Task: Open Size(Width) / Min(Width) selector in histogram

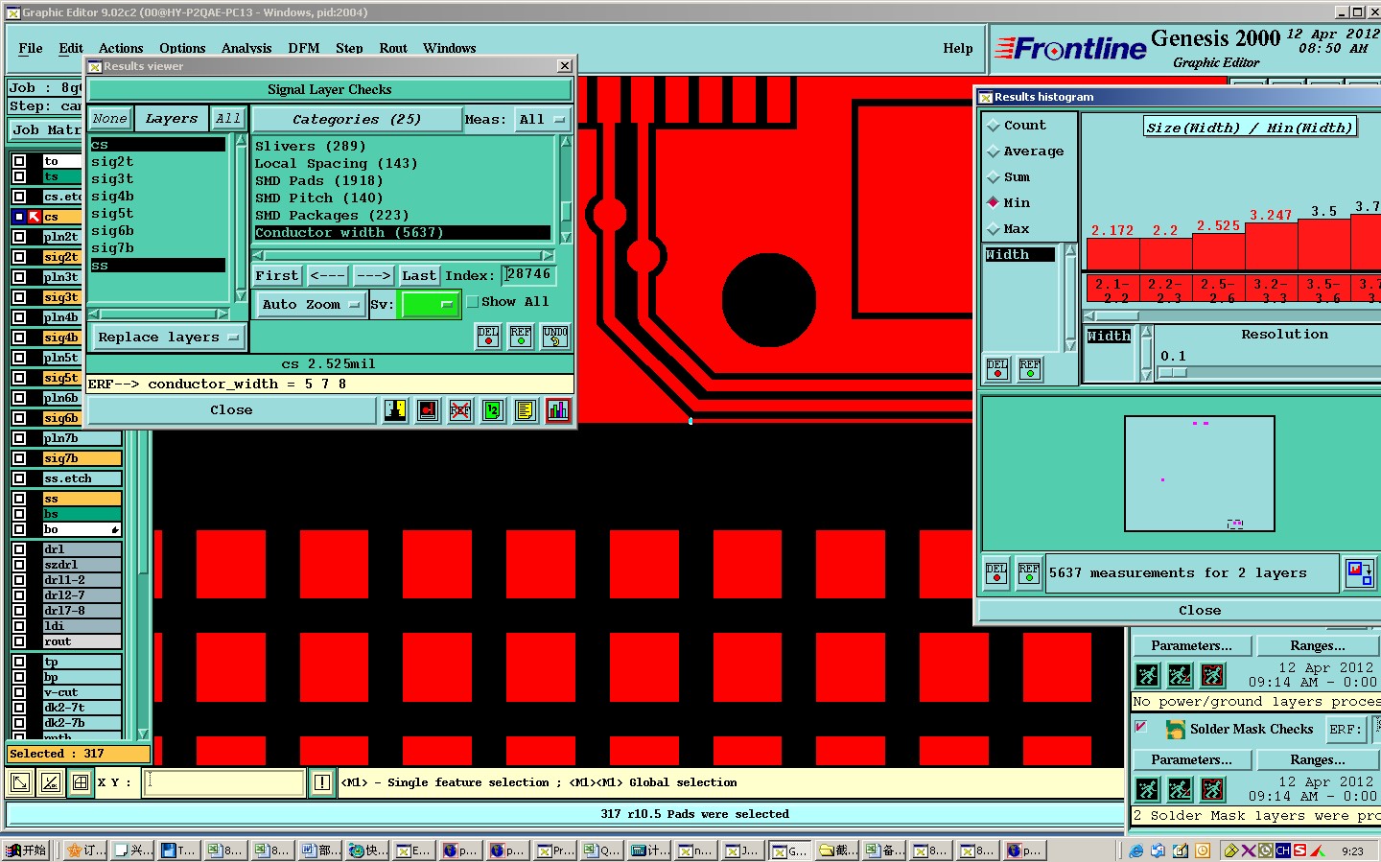Action: pyautogui.click(x=1251, y=128)
